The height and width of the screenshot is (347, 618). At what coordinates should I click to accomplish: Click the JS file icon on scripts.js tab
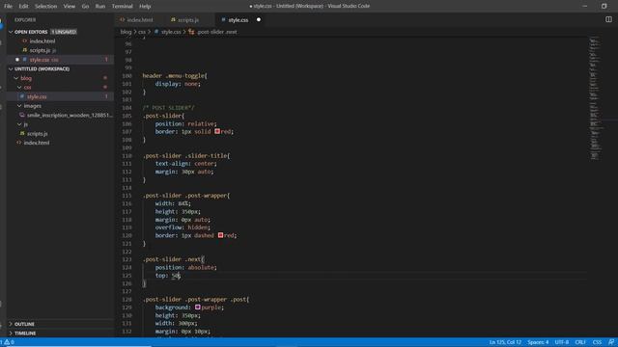[173, 19]
